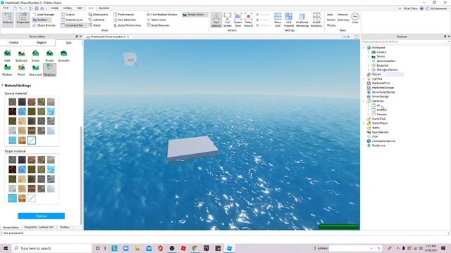The height and width of the screenshot is (253, 451).
Task: Toggle the View Selector
Action: click(216, 20)
